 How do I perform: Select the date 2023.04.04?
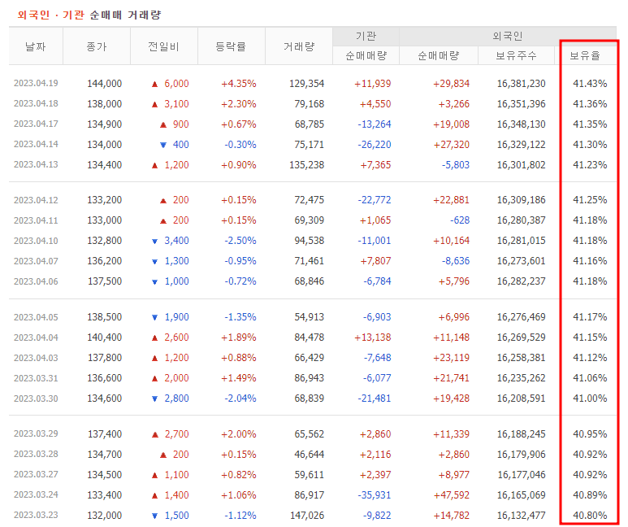tap(36, 338)
